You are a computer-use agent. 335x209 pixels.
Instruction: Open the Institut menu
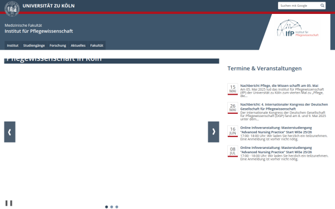pyautogui.click(x=13, y=46)
